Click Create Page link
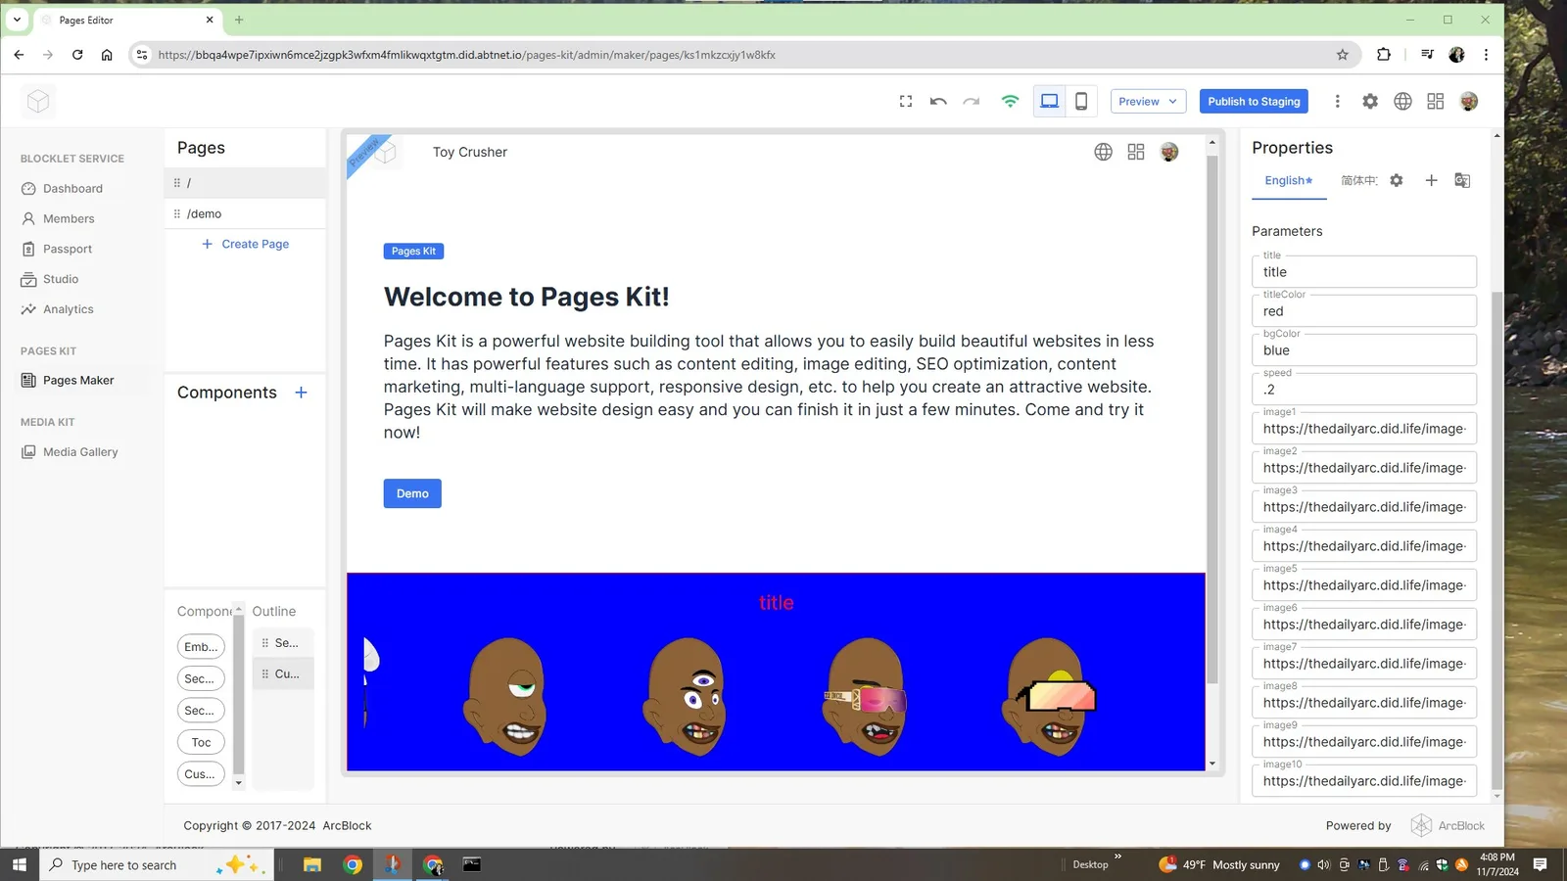 (245, 244)
